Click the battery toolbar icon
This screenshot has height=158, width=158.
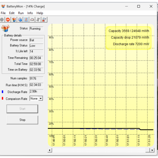pyautogui.click(x=14, y=19)
